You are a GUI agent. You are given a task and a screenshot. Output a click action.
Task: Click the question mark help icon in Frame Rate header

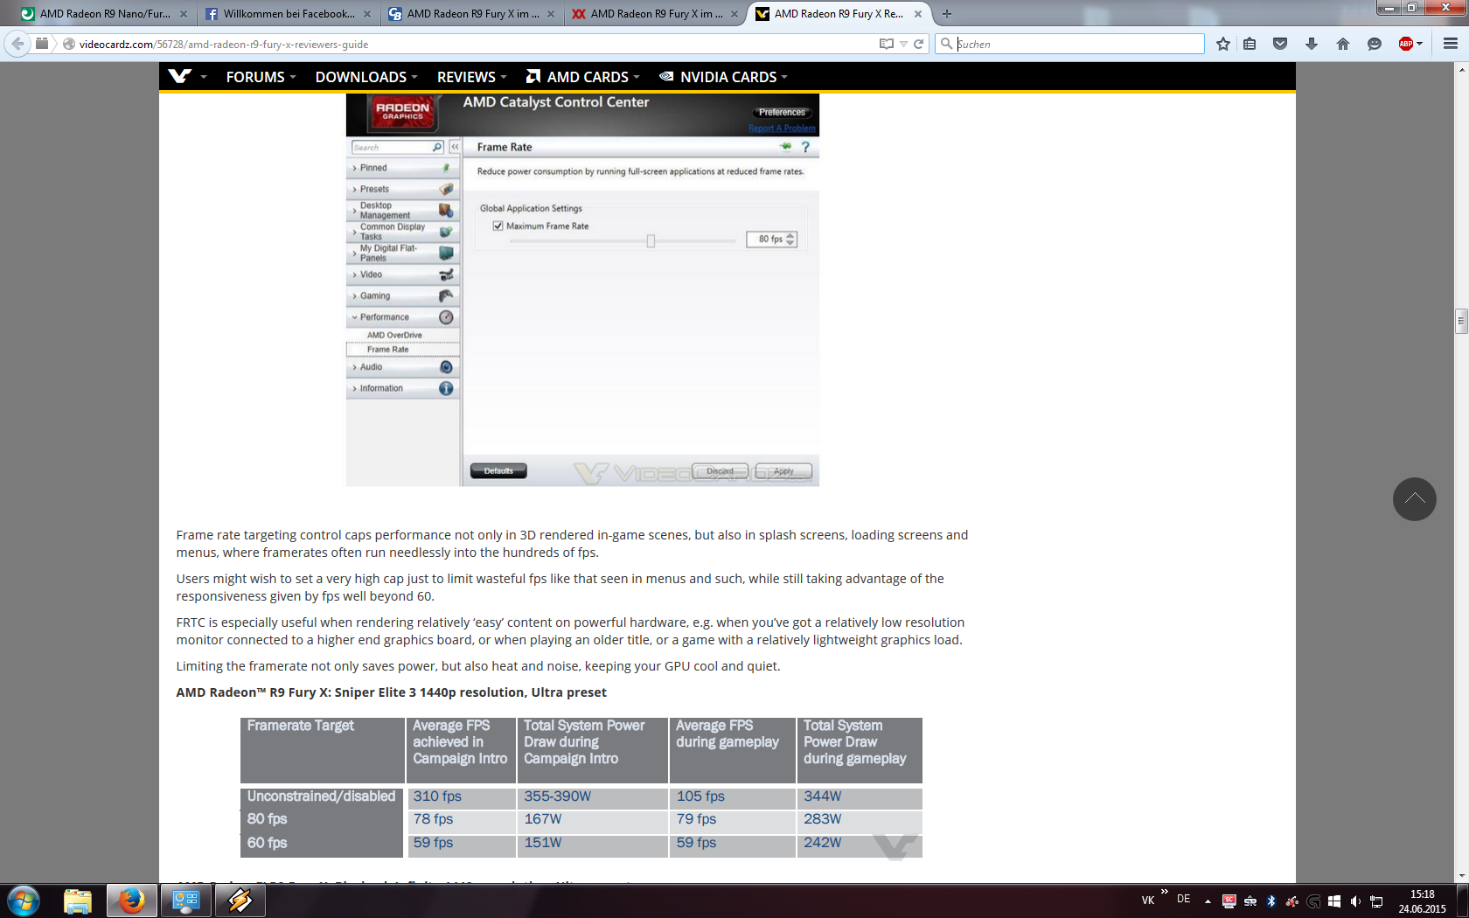[x=805, y=147]
